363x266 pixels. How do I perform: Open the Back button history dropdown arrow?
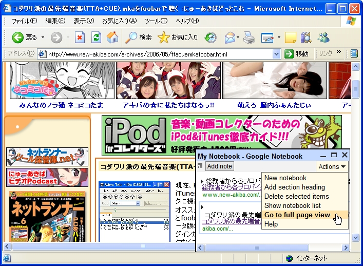43,37
